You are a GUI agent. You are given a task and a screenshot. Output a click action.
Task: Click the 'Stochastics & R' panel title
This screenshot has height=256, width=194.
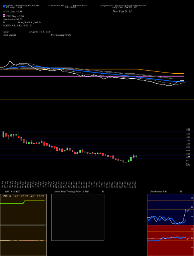click(158, 192)
